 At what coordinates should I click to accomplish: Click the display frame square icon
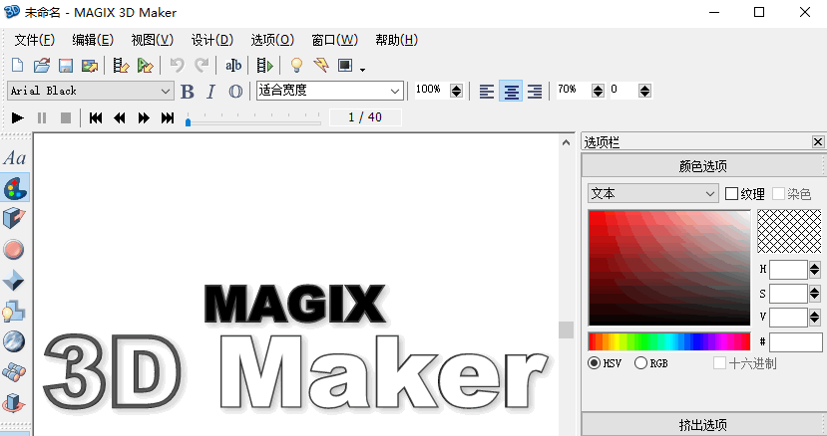tap(345, 66)
